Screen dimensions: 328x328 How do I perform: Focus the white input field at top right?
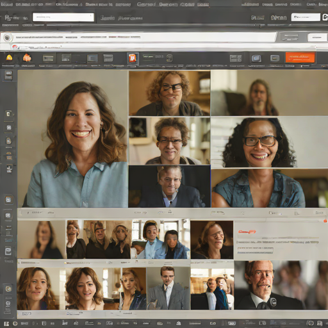point(306,17)
